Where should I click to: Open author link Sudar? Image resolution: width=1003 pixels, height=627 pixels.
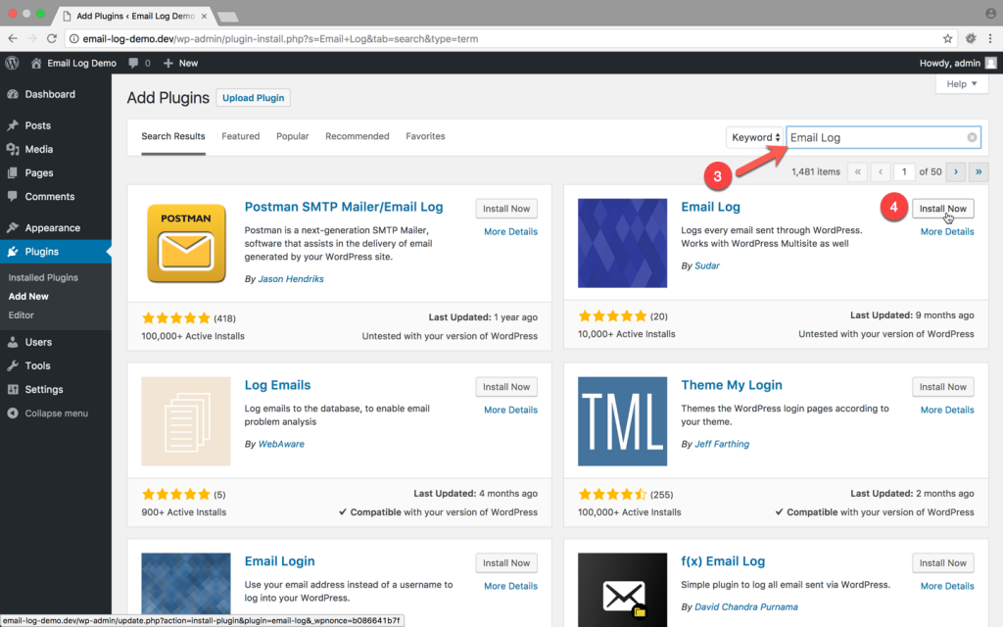pos(707,265)
